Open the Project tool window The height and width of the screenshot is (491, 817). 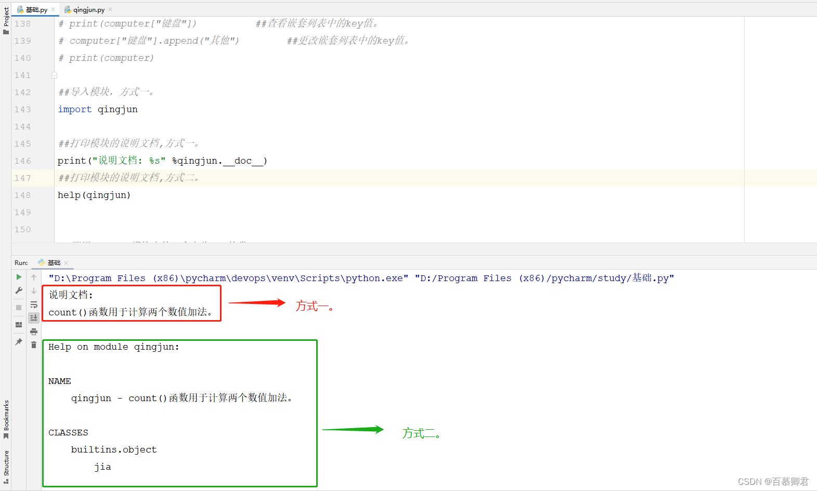(6, 21)
